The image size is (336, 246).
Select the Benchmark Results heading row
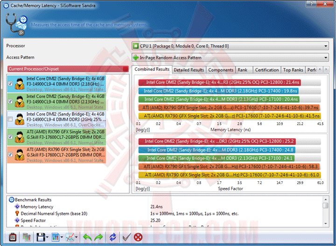tap(165, 200)
